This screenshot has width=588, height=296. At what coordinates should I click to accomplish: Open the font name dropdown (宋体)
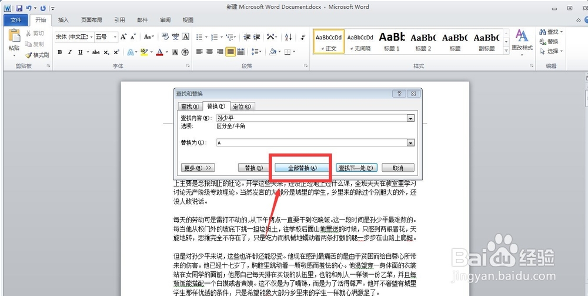click(x=92, y=36)
